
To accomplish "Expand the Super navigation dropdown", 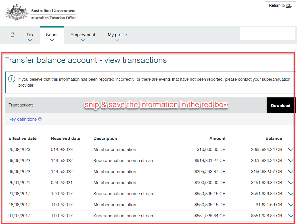I will (52, 40).
